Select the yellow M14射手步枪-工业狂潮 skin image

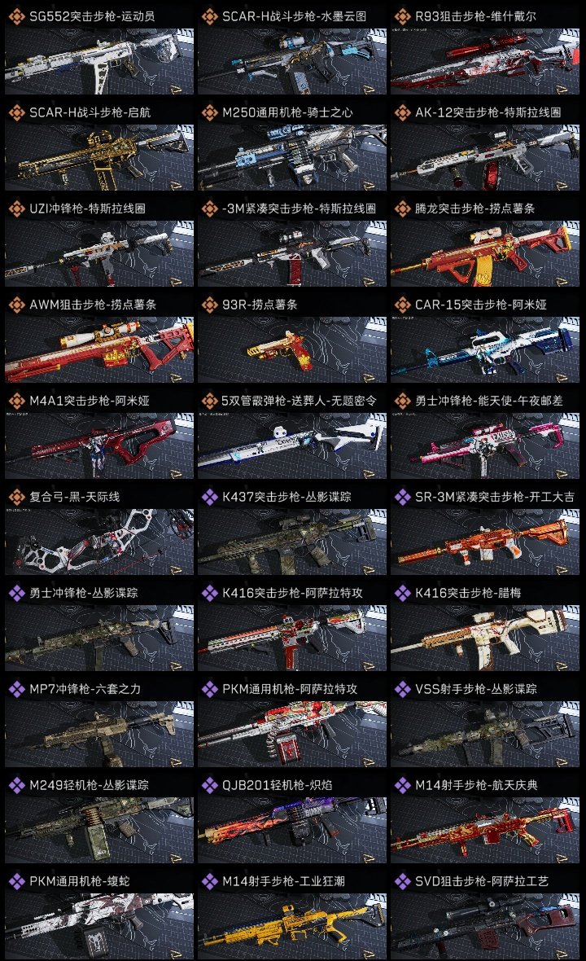[x=292, y=926]
